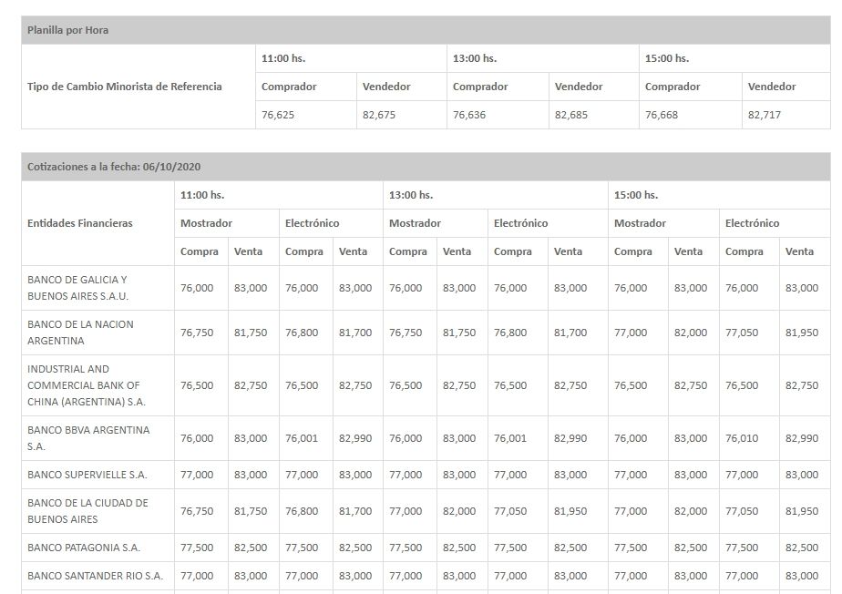Click 81,750 in Banco de la Ciudad row

click(x=251, y=511)
